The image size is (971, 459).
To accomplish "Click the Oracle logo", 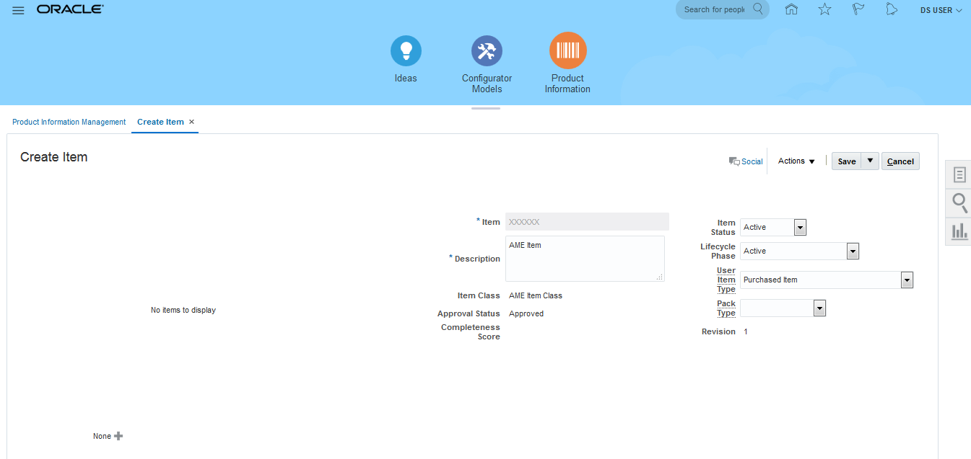I will tap(70, 10).
